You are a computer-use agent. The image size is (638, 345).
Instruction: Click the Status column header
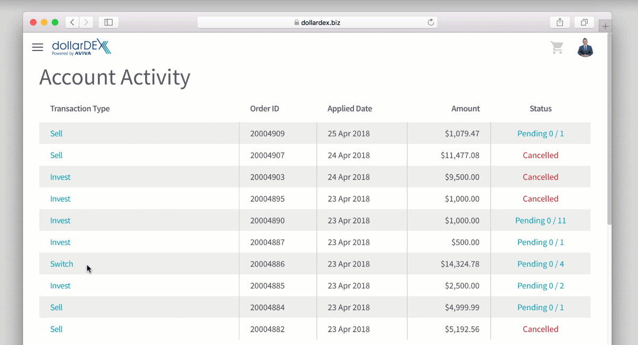[541, 109]
